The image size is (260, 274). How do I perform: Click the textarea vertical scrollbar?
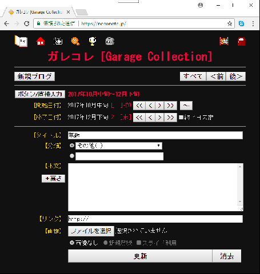coord(240,184)
